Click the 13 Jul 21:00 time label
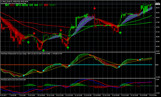This screenshot has width=161, height=97. pyautogui.click(x=134, y=95)
